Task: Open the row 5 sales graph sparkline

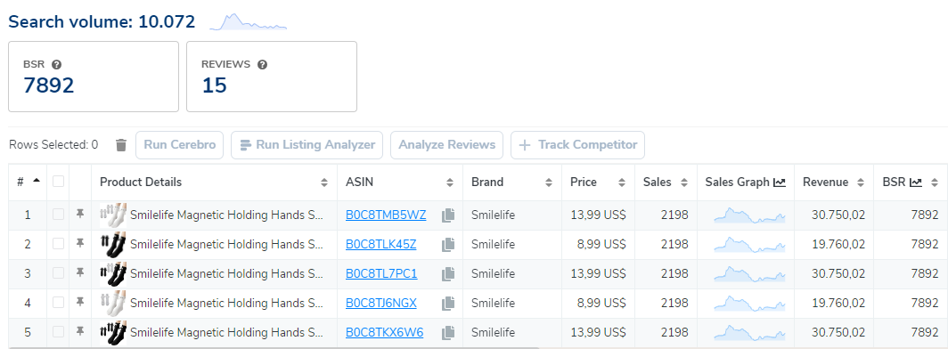Action: click(749, 333)
